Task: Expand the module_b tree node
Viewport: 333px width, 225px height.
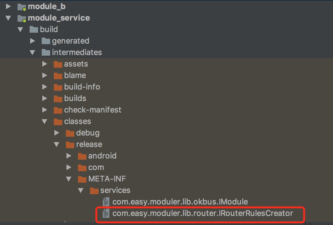Action: click(8, 6)
